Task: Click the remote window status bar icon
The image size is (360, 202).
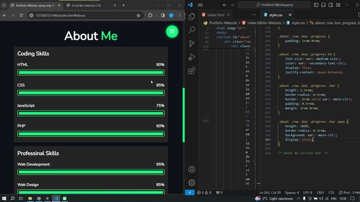Action: pos(190,192)
